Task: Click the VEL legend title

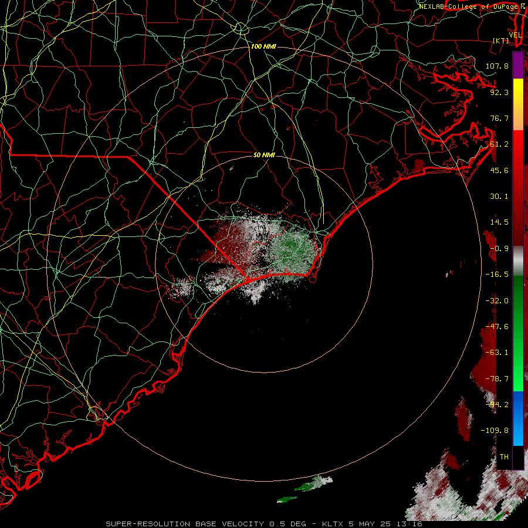Action: (515, 35)
